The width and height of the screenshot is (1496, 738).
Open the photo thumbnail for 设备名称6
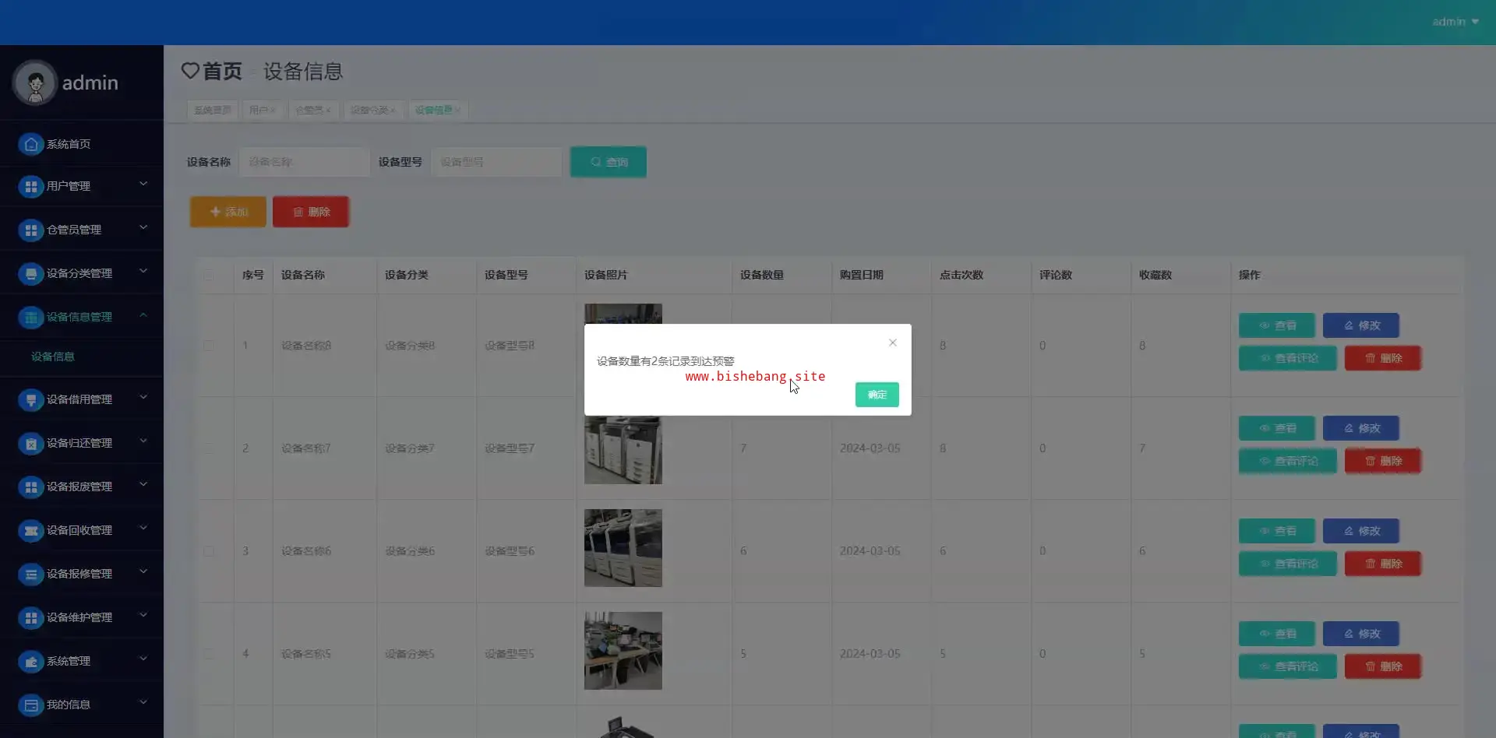point(623,548)
